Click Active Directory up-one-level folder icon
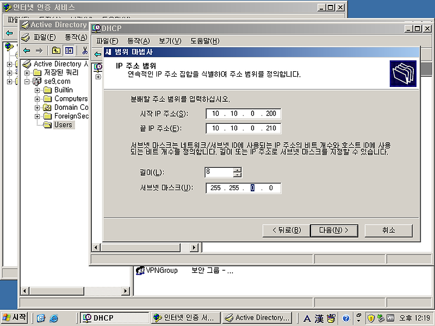Screen dimensions: 435x326 coord(56,51)
